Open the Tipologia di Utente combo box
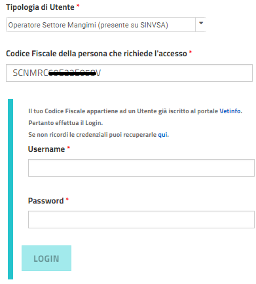256x284 pixels. pos(106,25)
